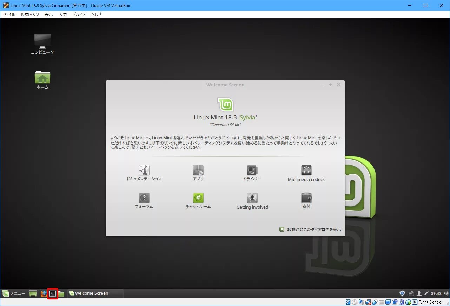Click the show desktop panel icon
The image size is (450, 306).
pyautogui.click(x=33, y=293)
